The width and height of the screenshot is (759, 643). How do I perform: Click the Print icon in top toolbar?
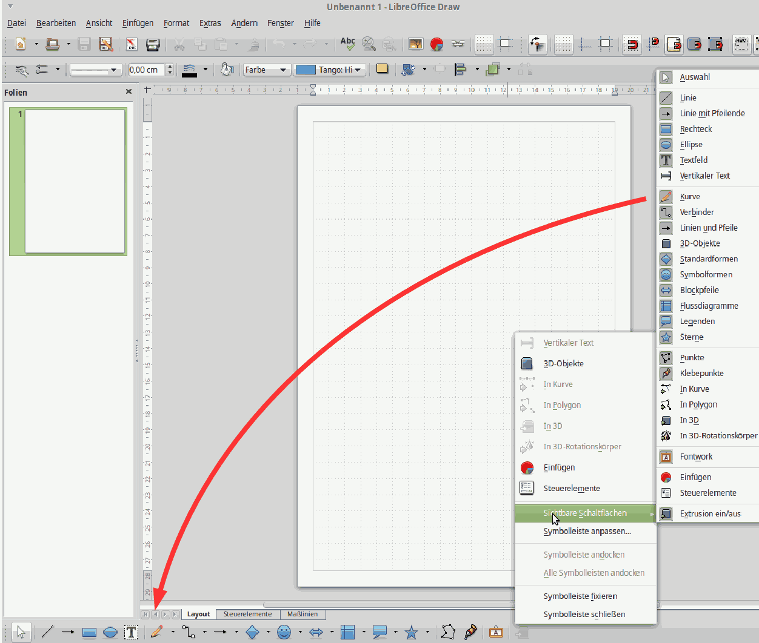point(153,44)
